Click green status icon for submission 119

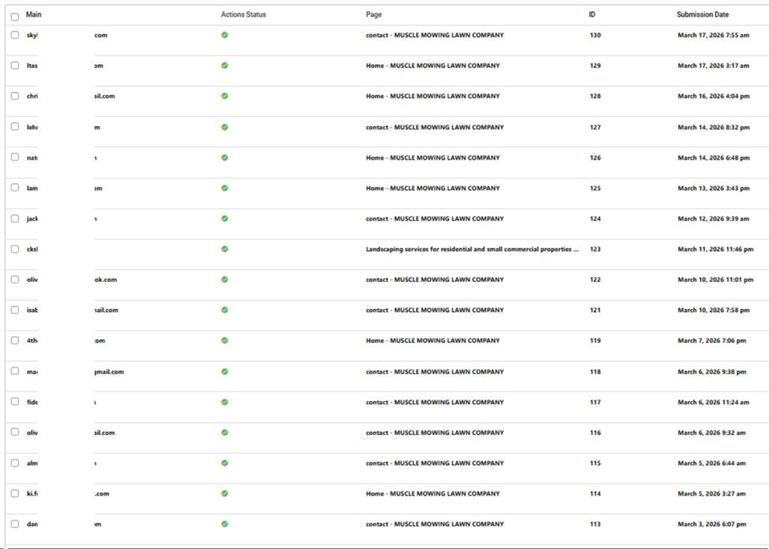point(225,340)
